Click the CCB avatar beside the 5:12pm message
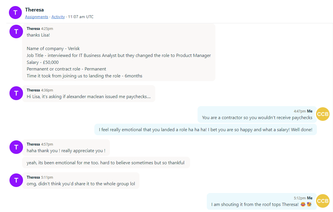333x212 pixels. tap(323, 201)
